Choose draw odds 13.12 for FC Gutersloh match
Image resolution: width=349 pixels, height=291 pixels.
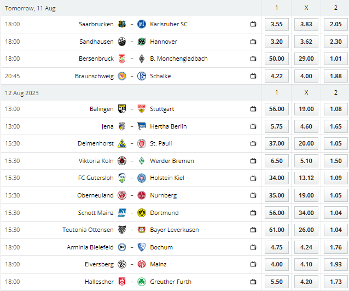[306, 178]
